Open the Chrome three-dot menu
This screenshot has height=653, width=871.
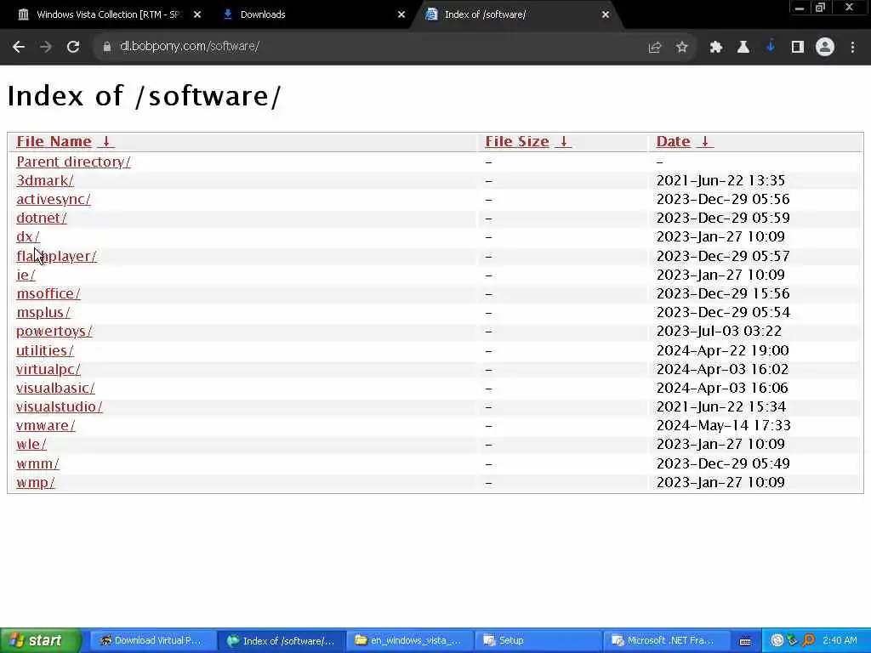[x=852, y=48]
